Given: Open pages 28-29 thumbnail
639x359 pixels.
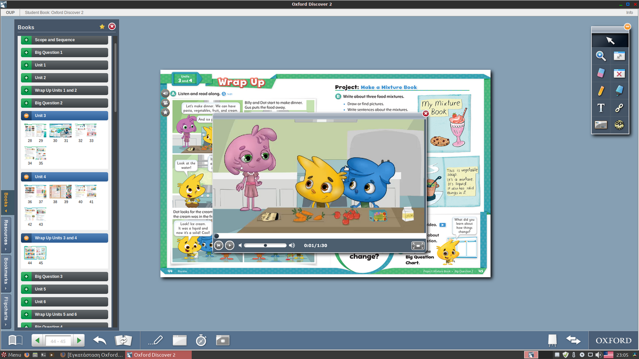Looking at the screenshot, I should click(x=35, y=131).
